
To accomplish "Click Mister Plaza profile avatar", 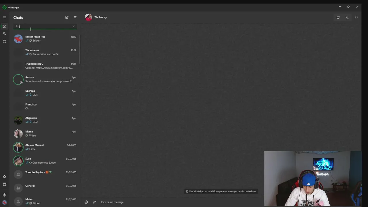I will (x=18, y=39).
